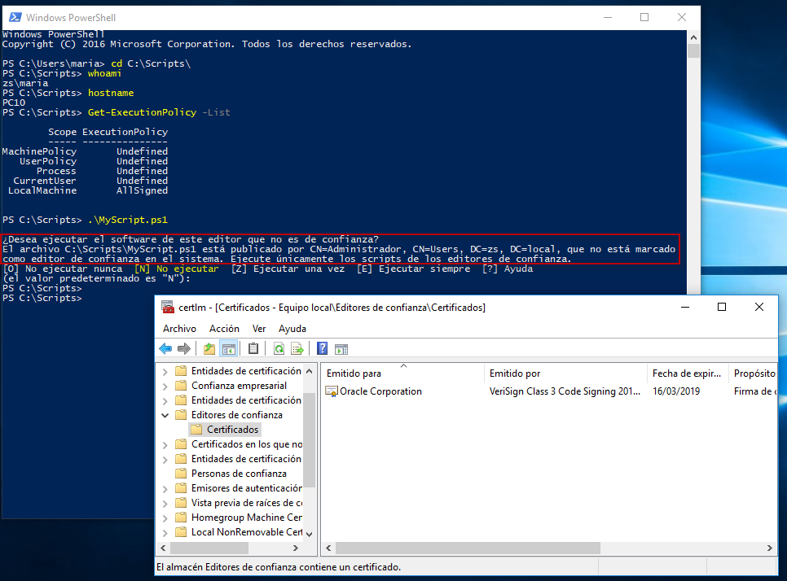The height and width of the screenshot is (581, 787).
Task: Collapse the Editores de confianza node
Action: pyautogui.click(x=165, y=415)
